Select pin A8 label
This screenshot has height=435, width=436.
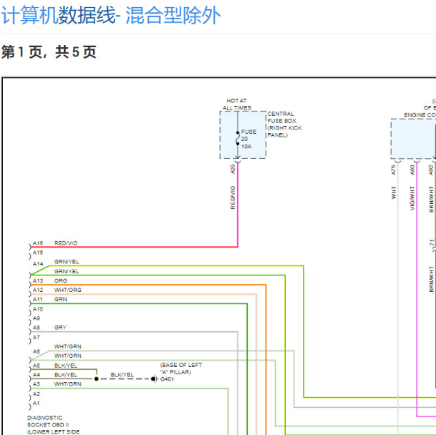[37, 328]
